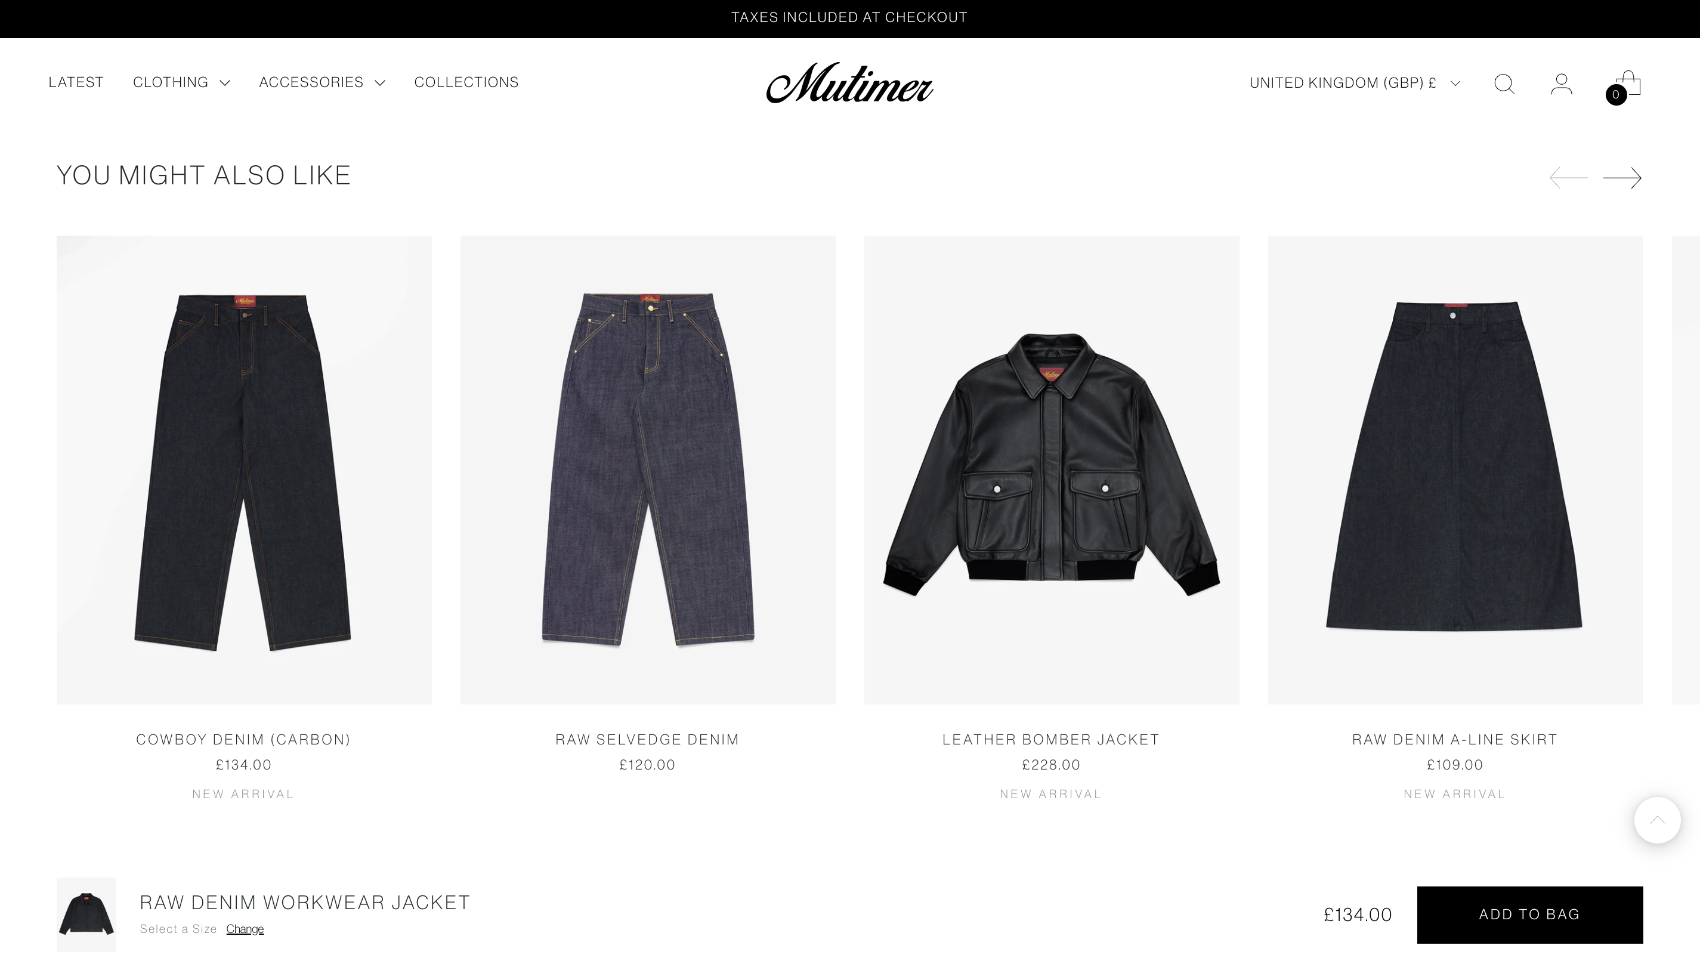Click the scroll-to-top circle arrow
The width and height of the screenshot is (1700, 964).
pyautogui.click(x=1657, y=820)
